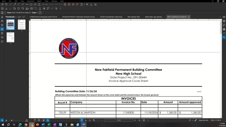
Task: Open the Document menu
Action: 31,1
